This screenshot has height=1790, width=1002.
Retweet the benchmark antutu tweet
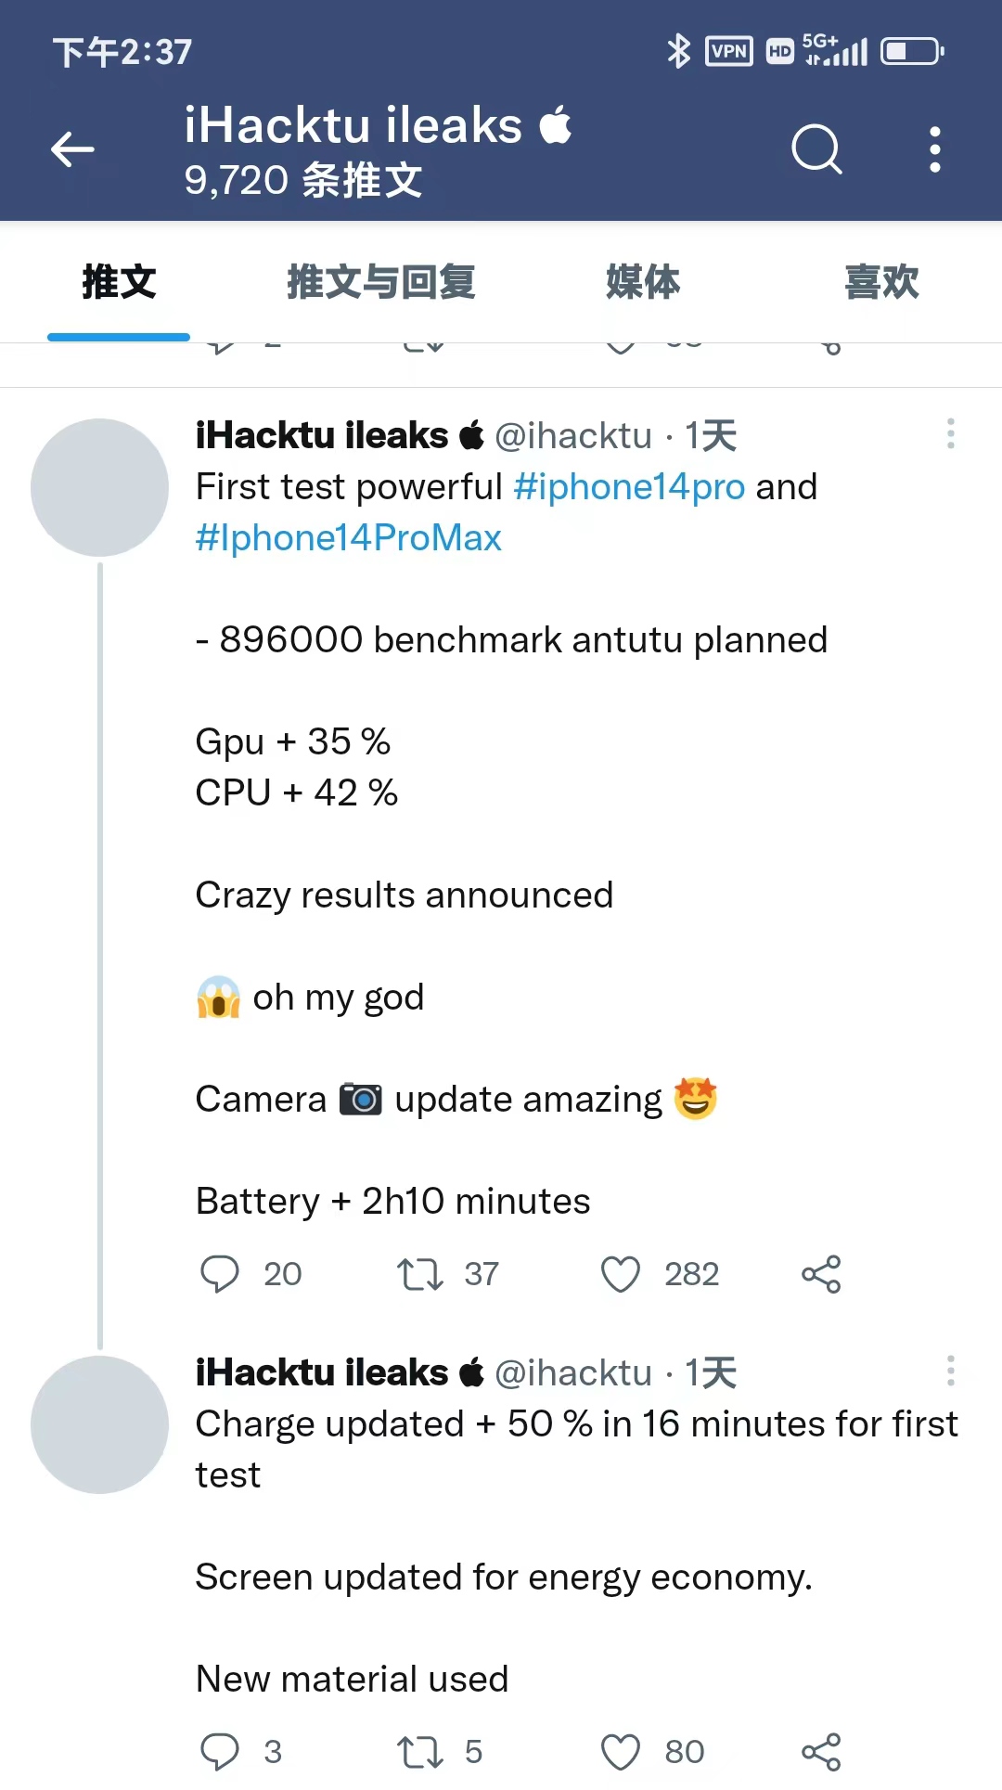tap(420, 1274)
